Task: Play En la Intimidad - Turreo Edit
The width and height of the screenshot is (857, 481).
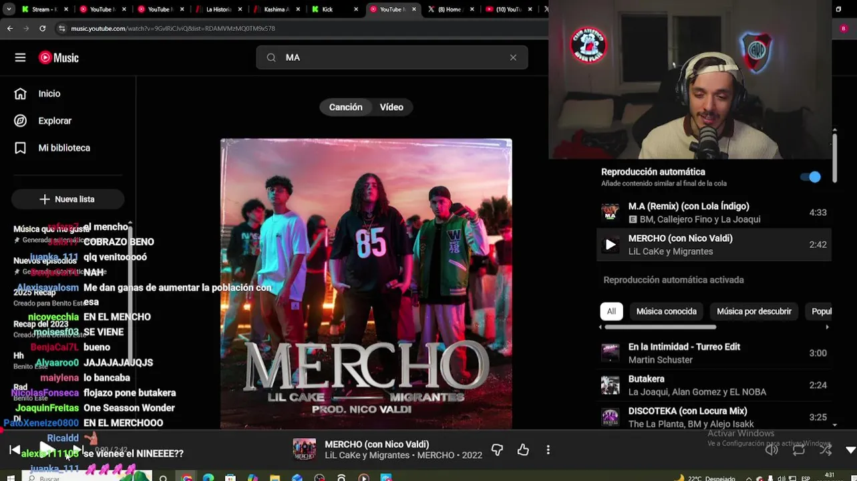Action: click(x=713, y=353)
